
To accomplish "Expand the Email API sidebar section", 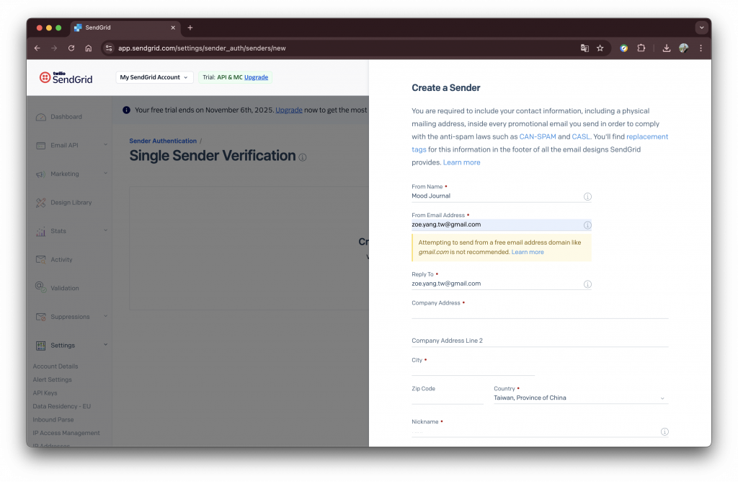I will point(105,145).
